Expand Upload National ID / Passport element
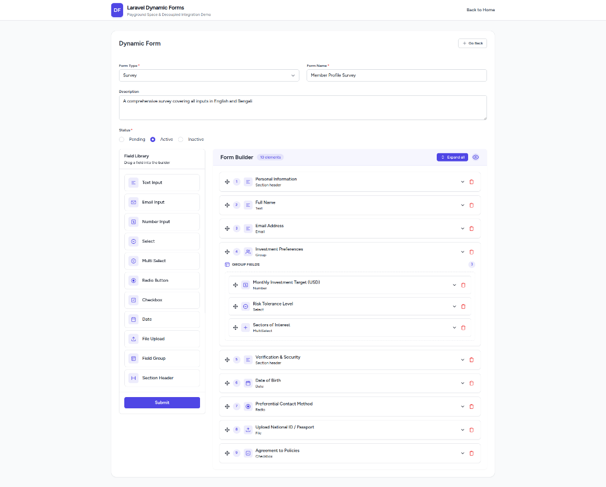Image resolution: width=606 pixels, height=487 pixels. pyautogui.click(x=463, y=430)
